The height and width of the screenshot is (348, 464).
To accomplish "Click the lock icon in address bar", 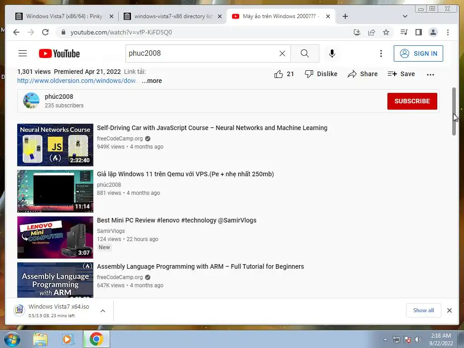I will (63, 32).
